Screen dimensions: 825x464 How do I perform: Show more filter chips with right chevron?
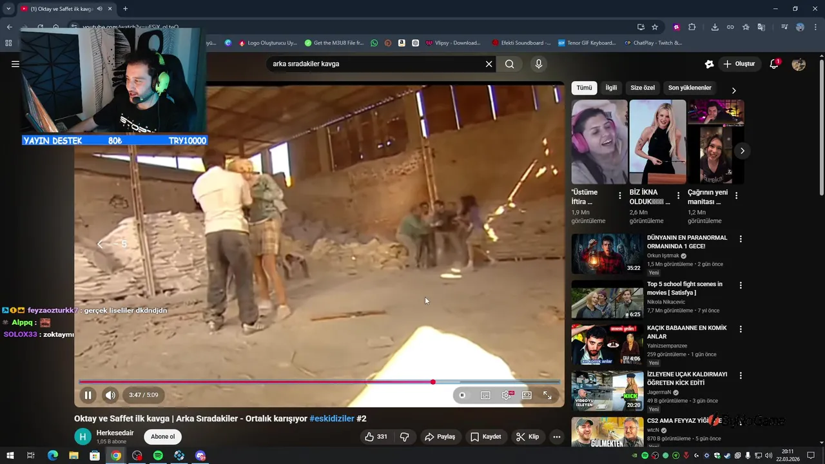point(733,90)
